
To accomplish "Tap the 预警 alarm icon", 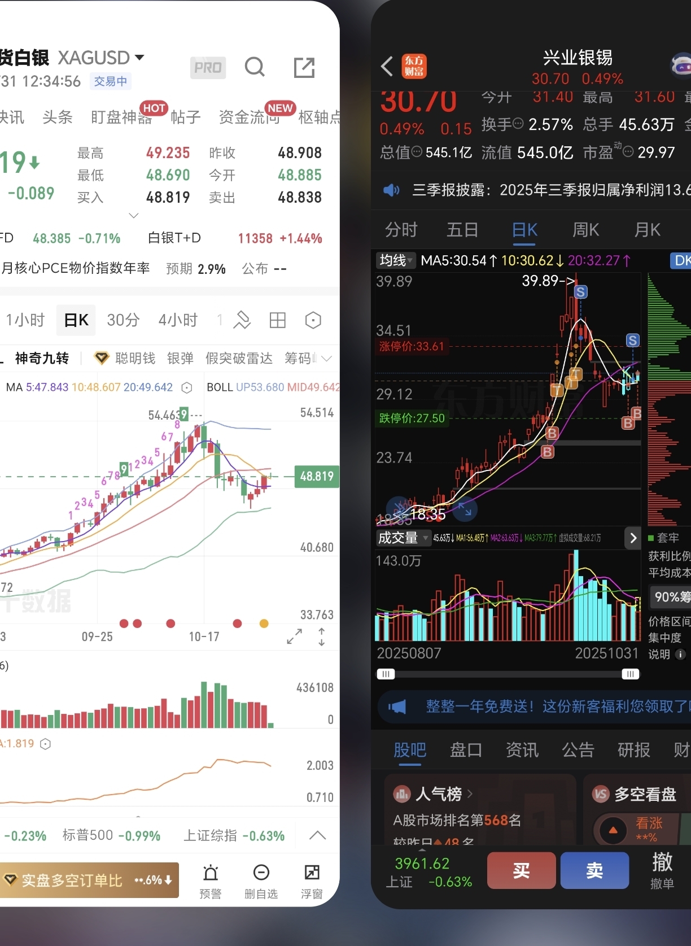I will pos(211,881).
